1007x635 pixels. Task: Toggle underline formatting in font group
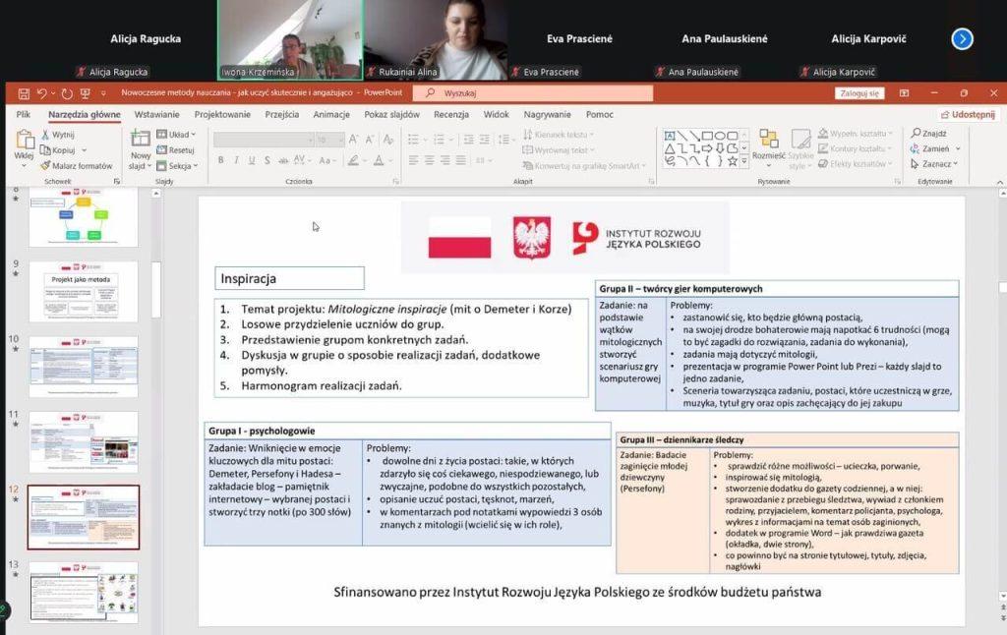click(x=252, y=160)
